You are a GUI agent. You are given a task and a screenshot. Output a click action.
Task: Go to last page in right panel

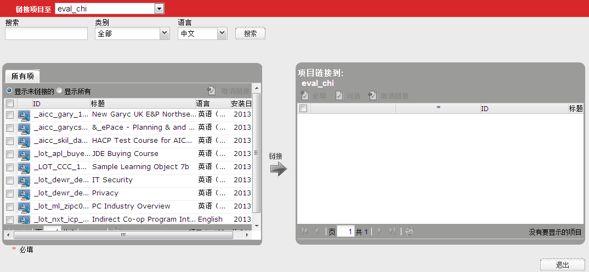tap(392, 232)
